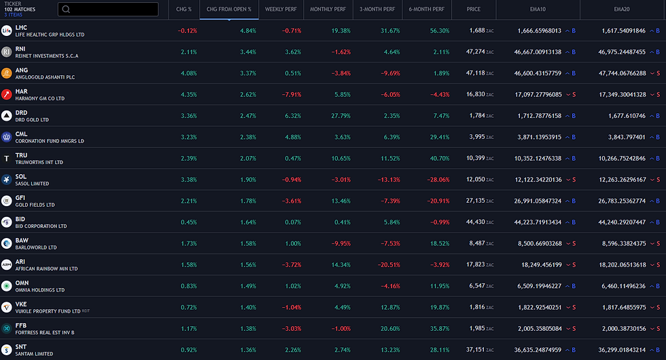The image size is (666, 360).
Task: Sort by WEEKLY PERF column header
Action: pos(283,9)
